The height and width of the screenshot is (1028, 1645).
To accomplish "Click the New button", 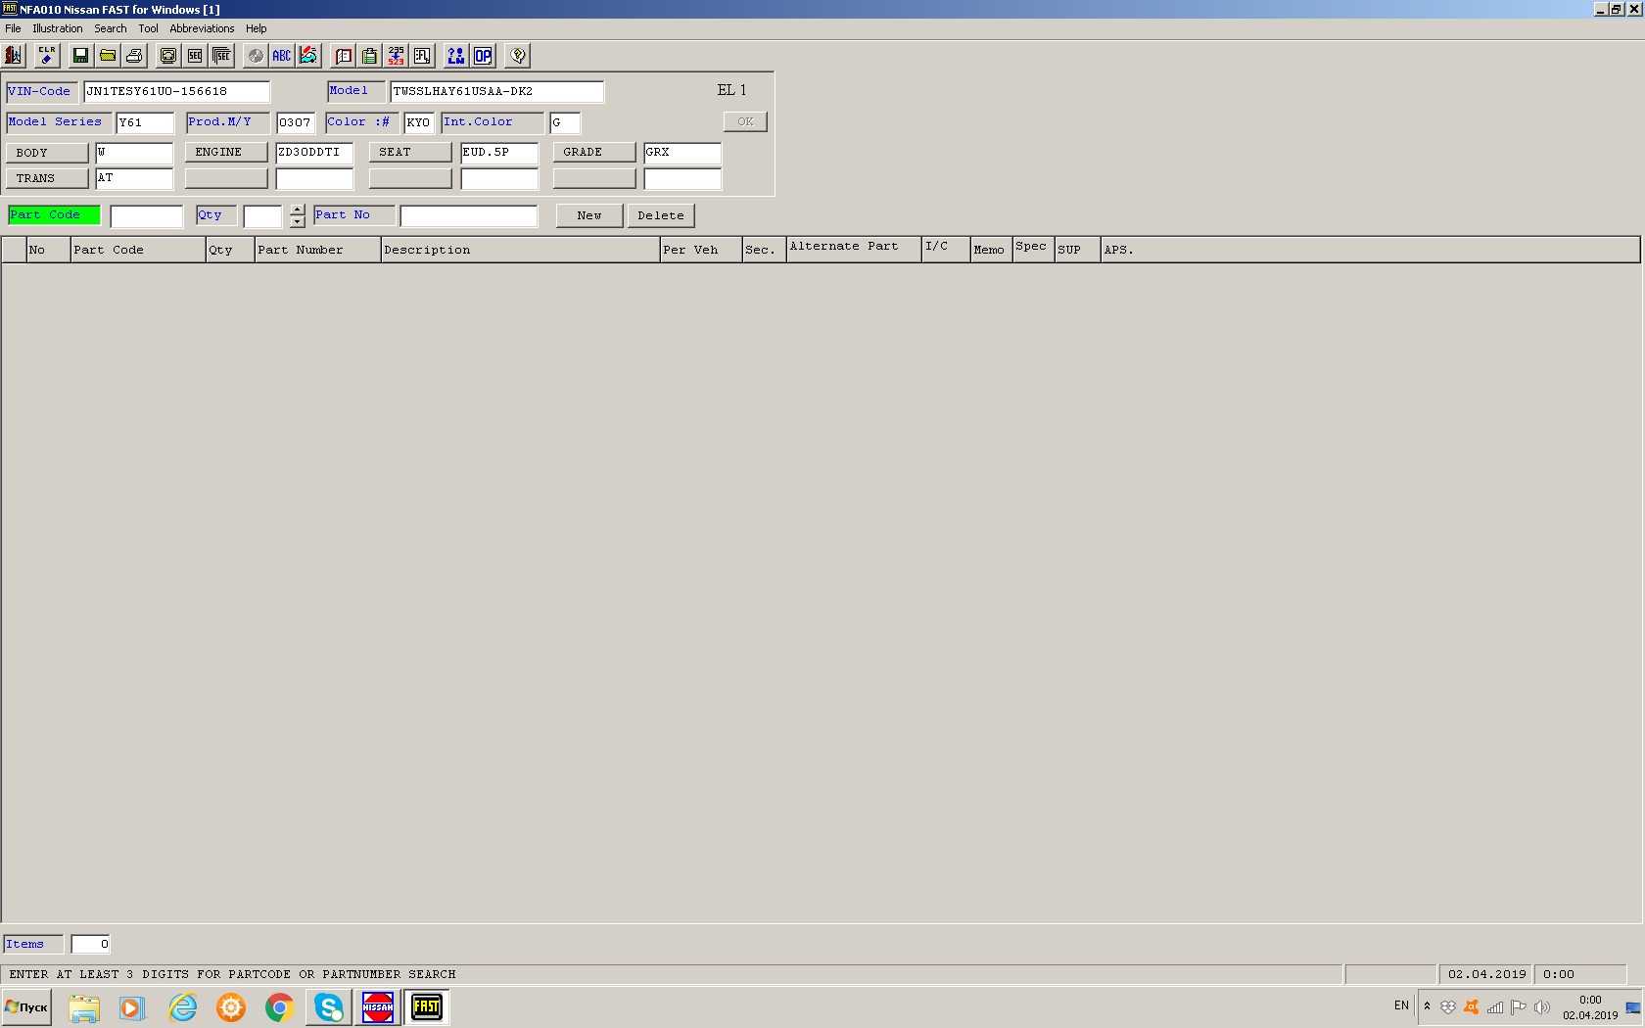I will point(589,215).
